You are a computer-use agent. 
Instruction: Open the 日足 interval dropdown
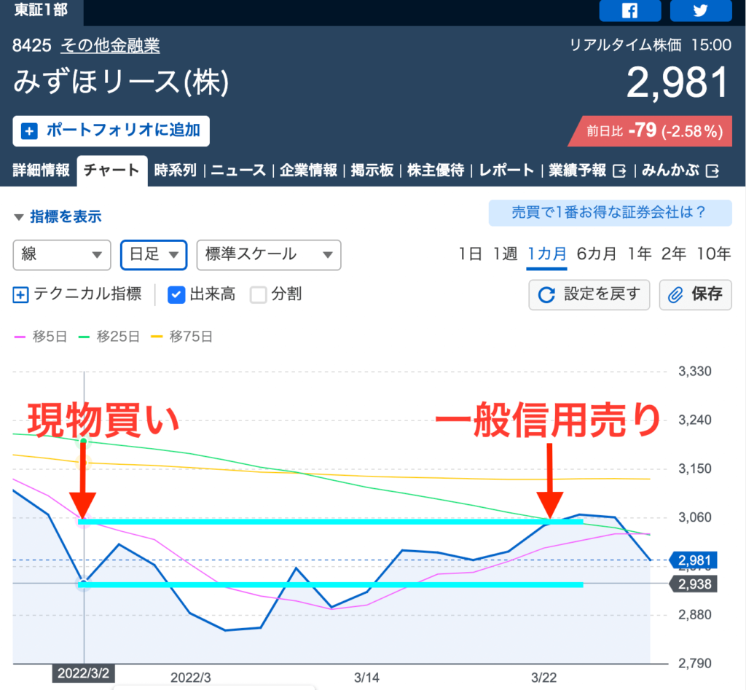click(154, 255)
